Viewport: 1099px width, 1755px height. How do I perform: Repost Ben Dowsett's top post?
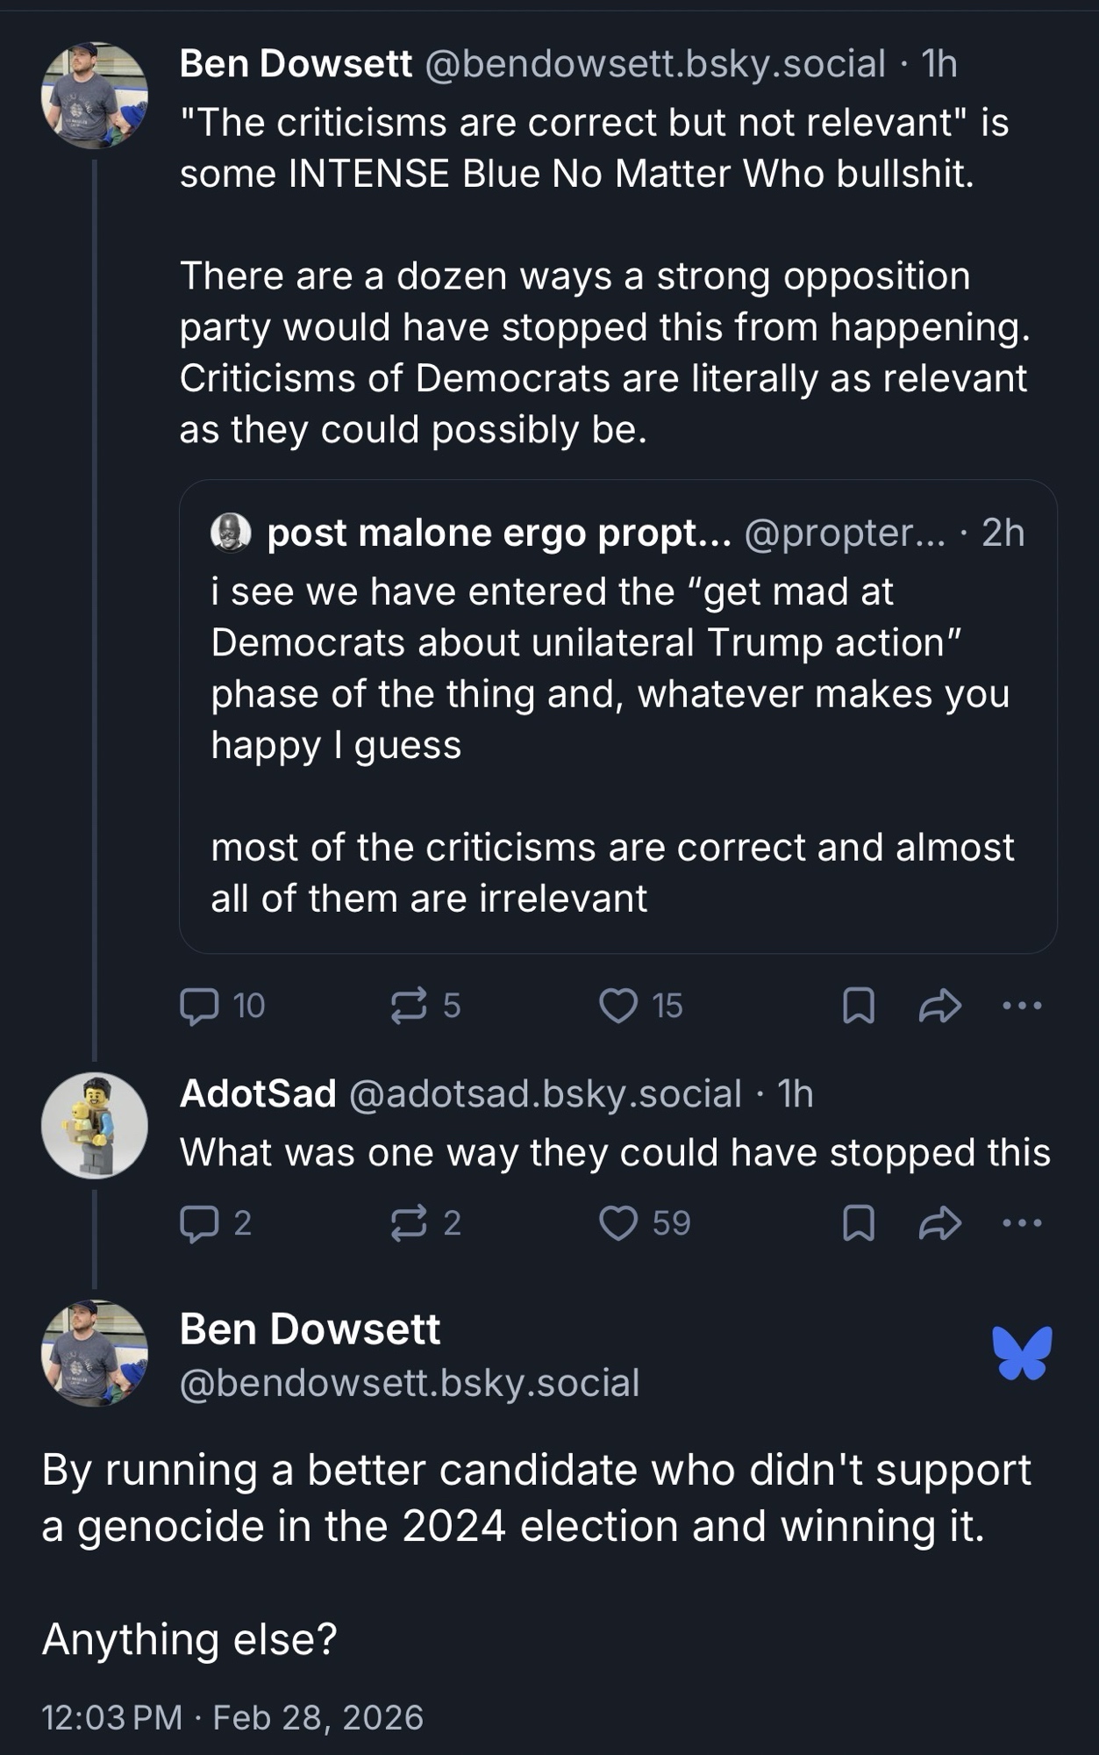(x=409, y=1006)
